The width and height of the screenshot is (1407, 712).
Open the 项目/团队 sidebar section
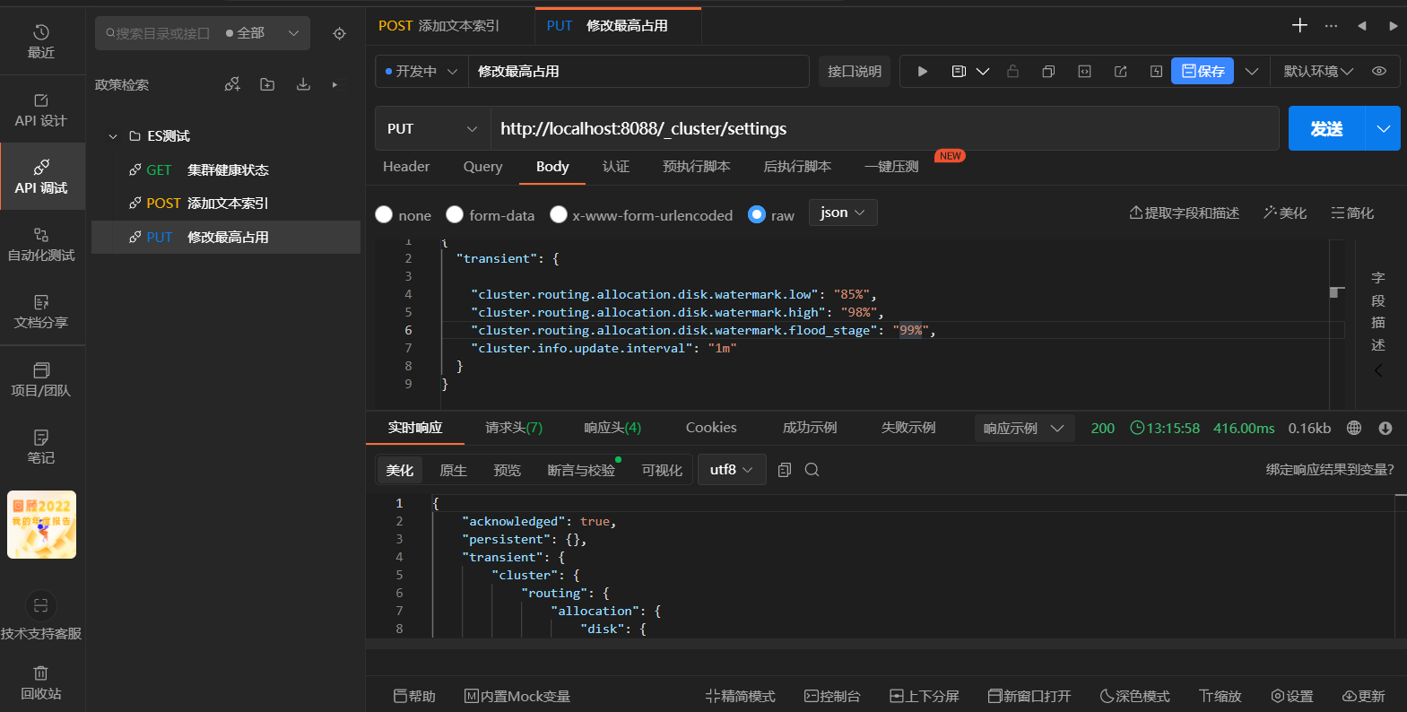41,380
